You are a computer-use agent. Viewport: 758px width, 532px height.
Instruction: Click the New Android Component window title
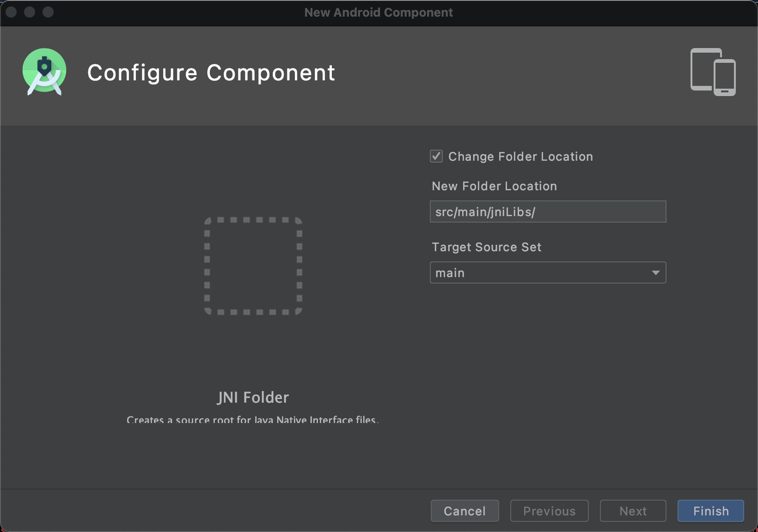pos(379,12)
